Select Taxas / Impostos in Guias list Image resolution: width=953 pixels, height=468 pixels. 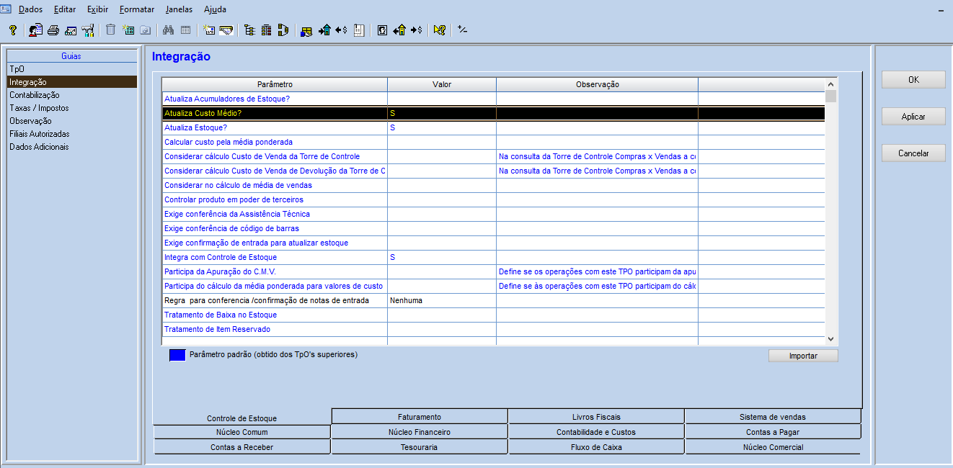point(39,108)
